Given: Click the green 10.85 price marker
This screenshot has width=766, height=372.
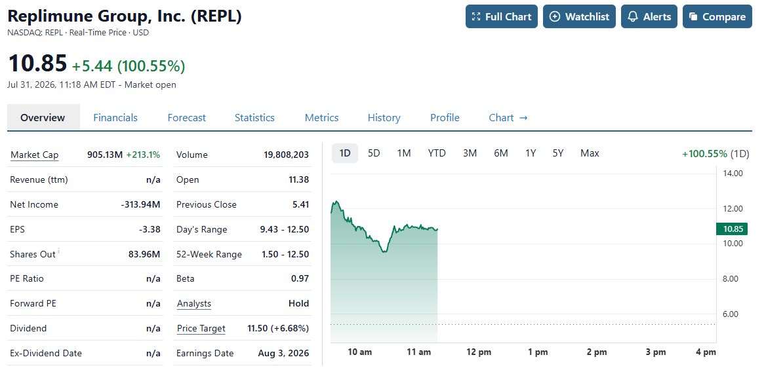Looking at the screenshot, I should point(733,229).
